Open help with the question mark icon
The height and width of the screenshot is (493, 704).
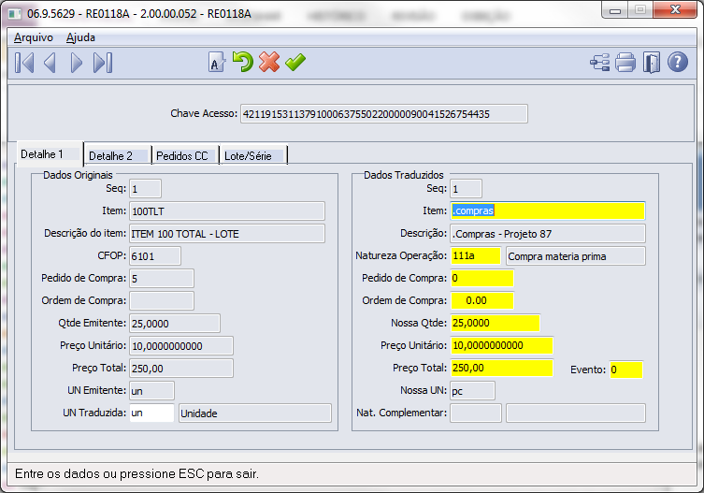[678, 62]
